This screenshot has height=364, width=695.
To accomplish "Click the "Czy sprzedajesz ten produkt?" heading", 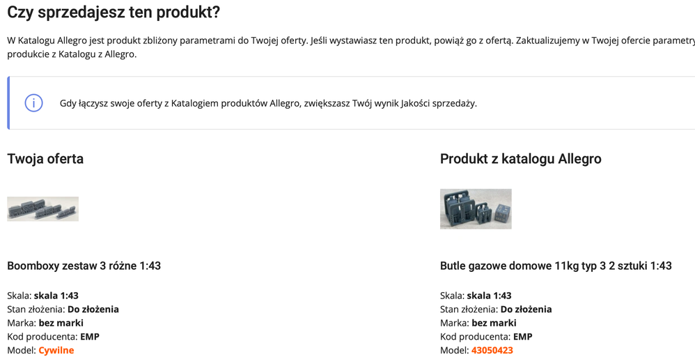I will [114, 12].
